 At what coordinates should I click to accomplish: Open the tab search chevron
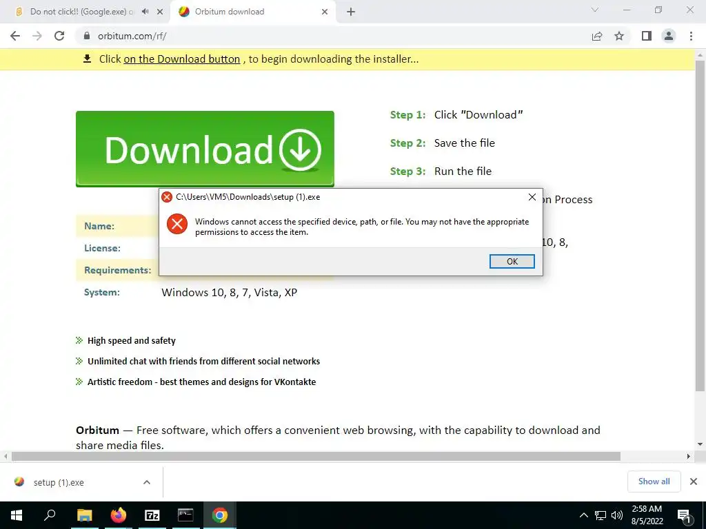tap(595, 10)
